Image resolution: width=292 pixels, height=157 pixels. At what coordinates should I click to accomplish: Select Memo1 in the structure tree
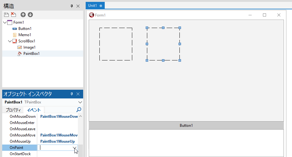coord(25,35)
